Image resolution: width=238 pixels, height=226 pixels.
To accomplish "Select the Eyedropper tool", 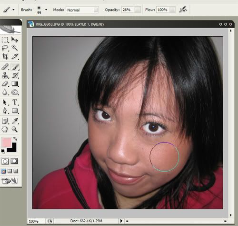I will point(15,121).
